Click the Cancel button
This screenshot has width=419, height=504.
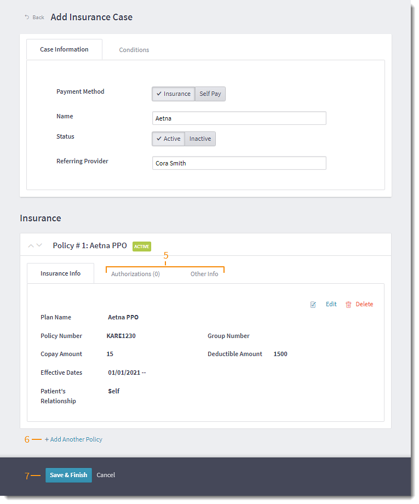[x=106, y=476]
